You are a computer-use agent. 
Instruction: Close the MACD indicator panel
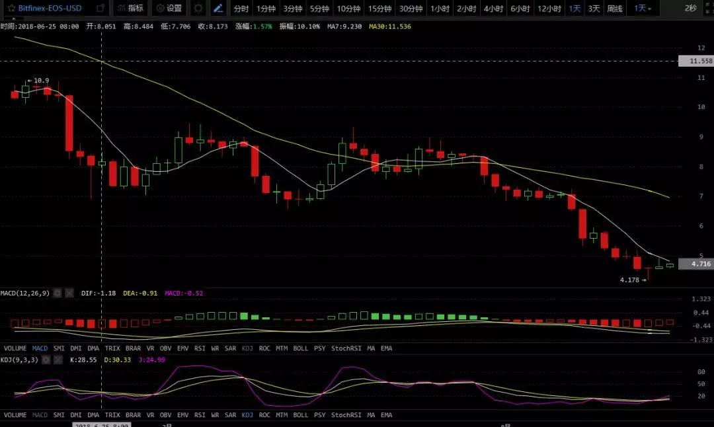(x=69, y=293)
